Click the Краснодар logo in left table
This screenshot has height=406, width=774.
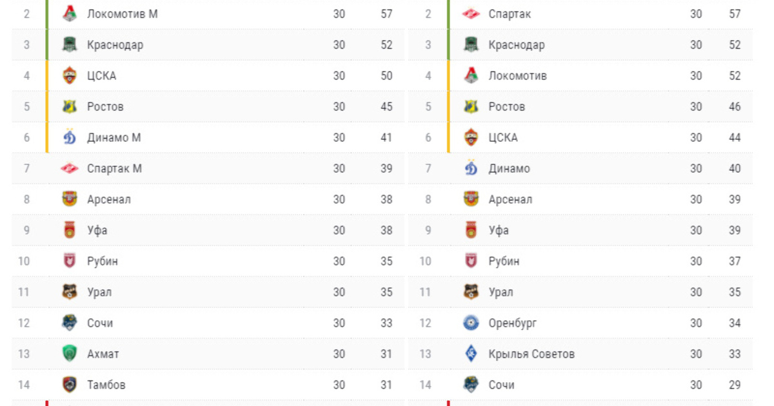pyautogui.click(x=70, y=44)
